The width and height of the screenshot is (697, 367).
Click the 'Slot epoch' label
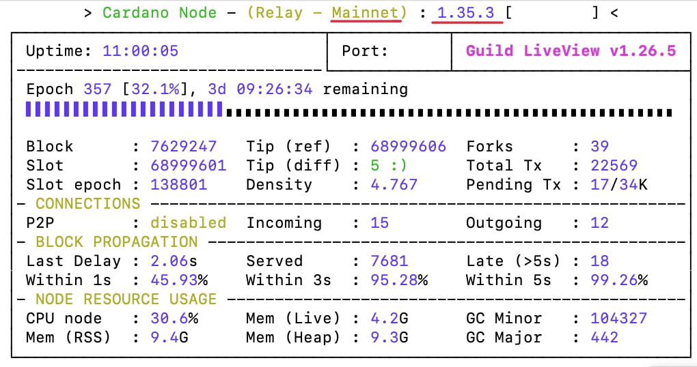tap(73, 184)
